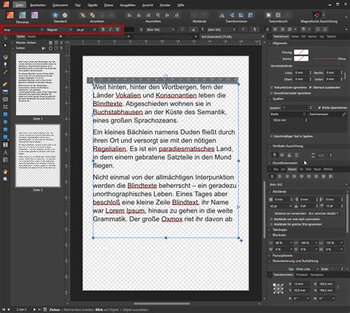The height and width of the screenshot is (313, 350).
Task: Select the Zoom magnifier tool
Action: click(5, 179)
